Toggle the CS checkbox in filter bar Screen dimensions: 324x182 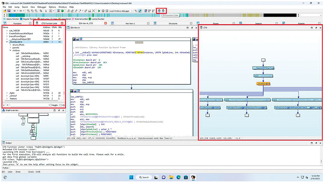61,105
